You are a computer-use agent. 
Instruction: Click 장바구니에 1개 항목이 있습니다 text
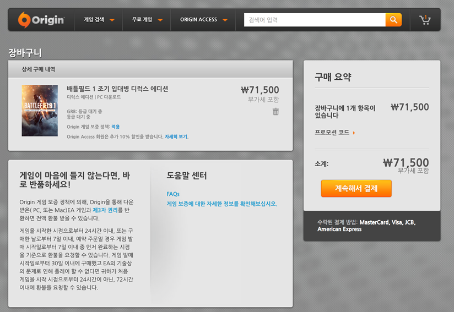click(x=345, y=112)
